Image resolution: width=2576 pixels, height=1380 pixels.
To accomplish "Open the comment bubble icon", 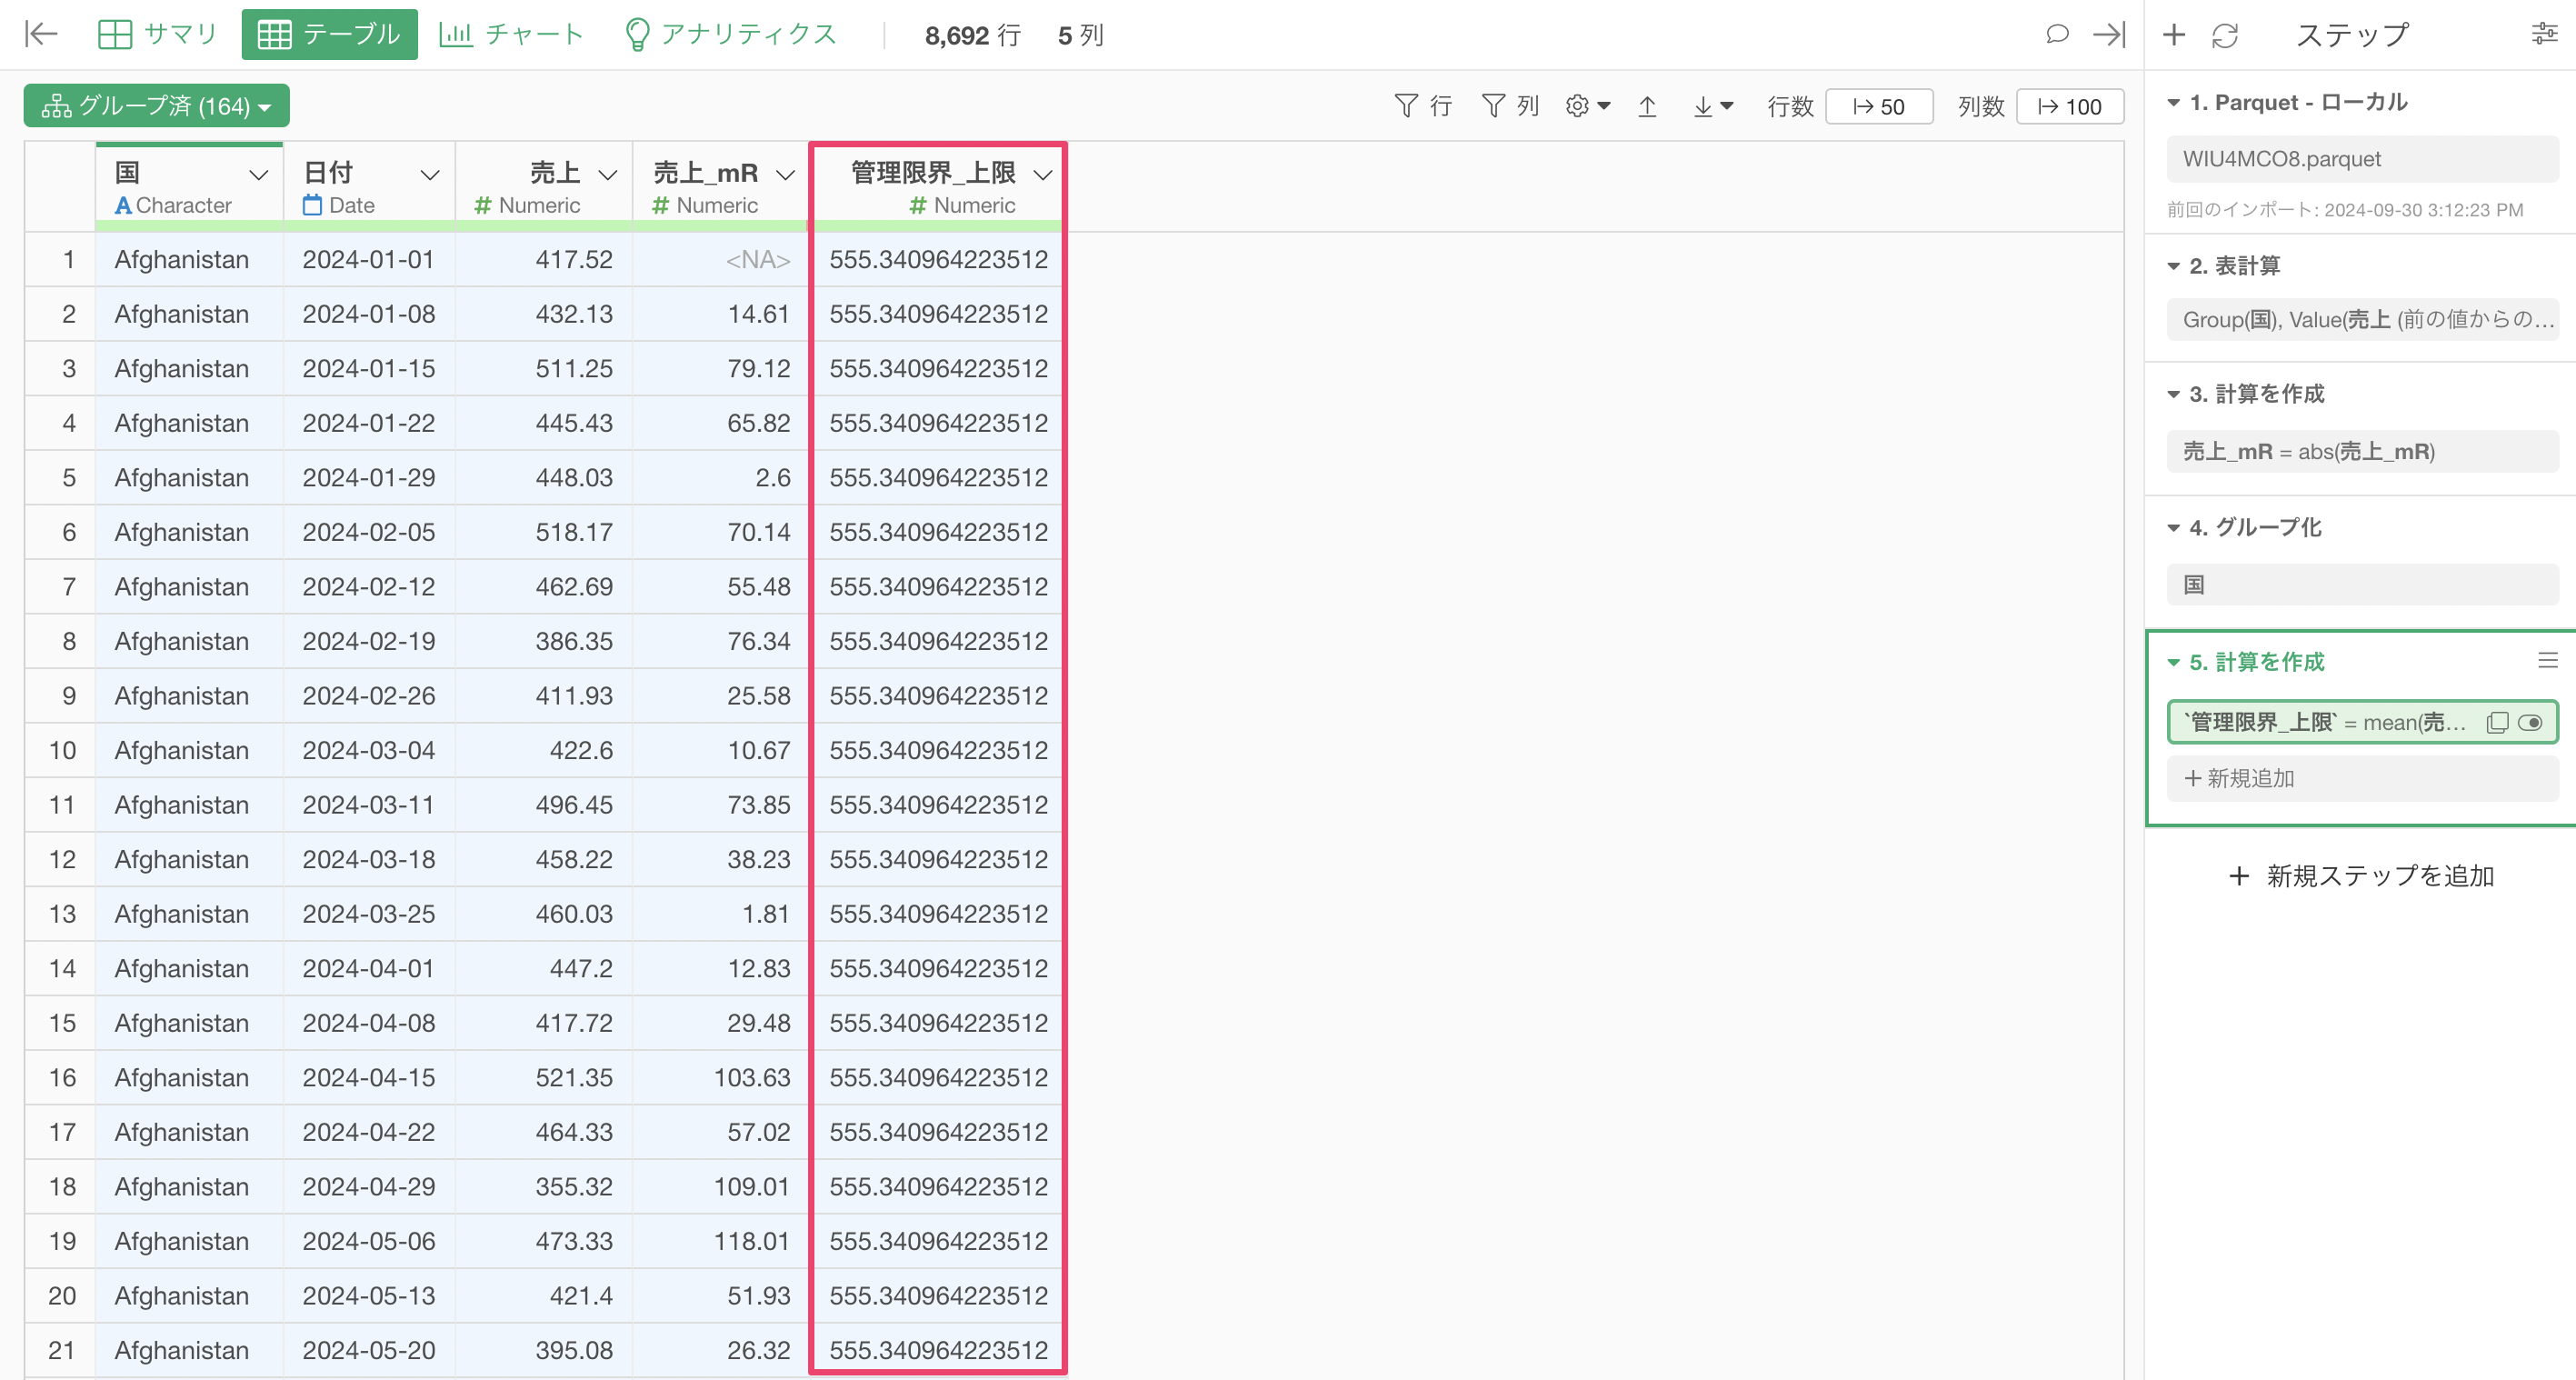I will [x=2056, y=34].
